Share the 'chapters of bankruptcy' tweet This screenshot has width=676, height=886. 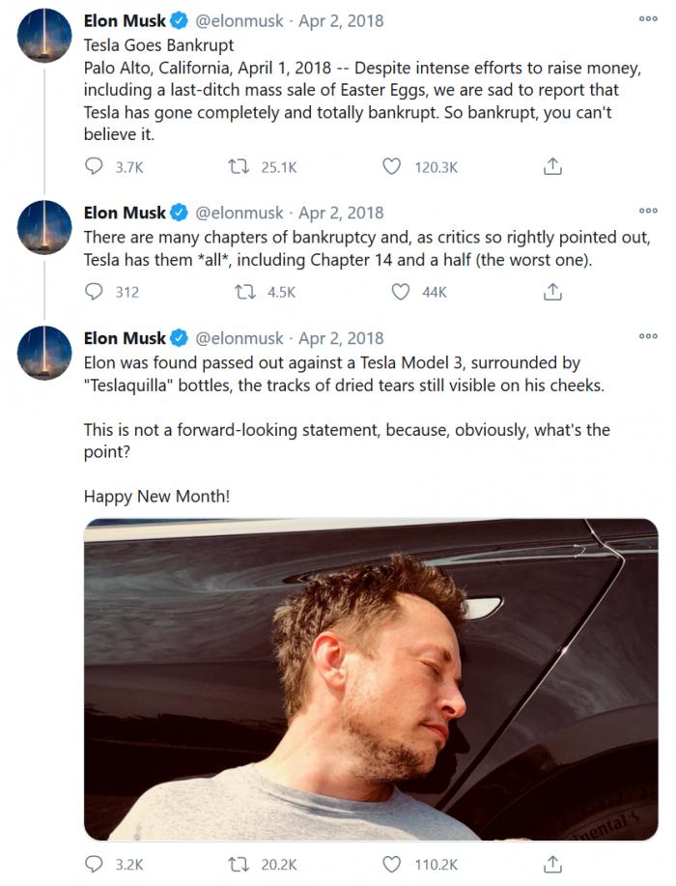click(x=552, y=292)
